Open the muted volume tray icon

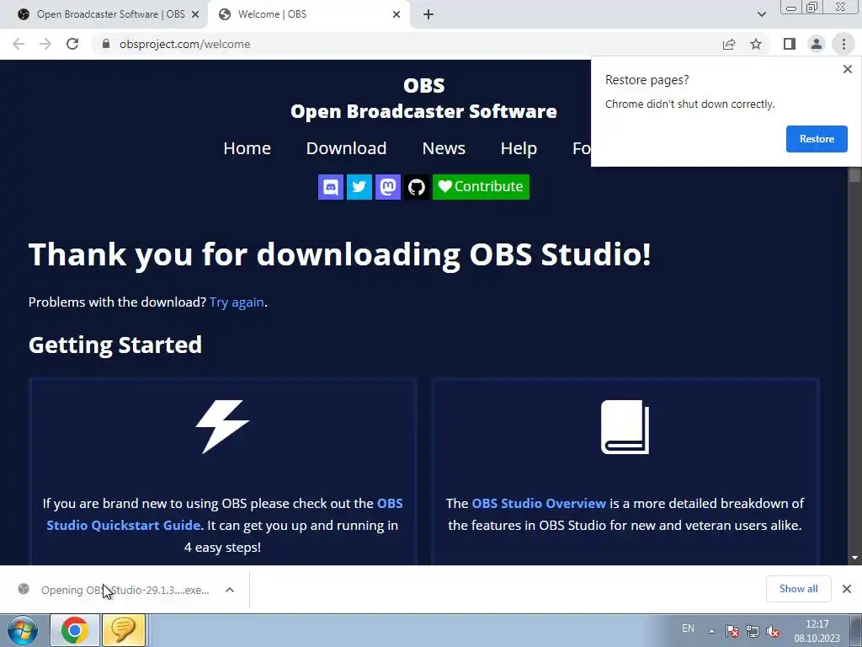tap(773, 631)
